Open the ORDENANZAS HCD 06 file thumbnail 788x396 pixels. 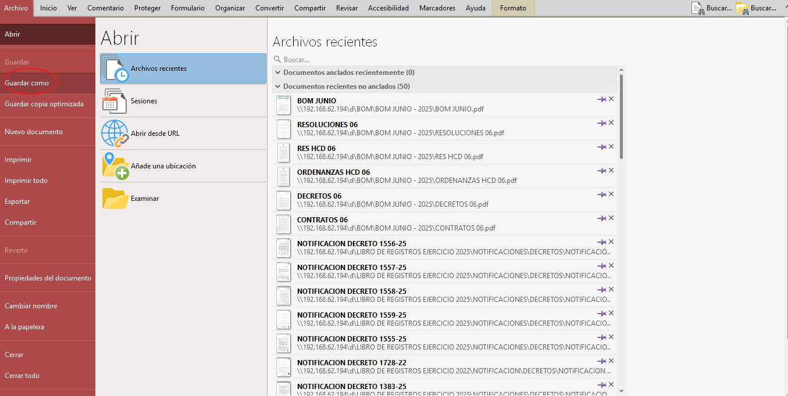pyautogui.click(x=283, y=177)
